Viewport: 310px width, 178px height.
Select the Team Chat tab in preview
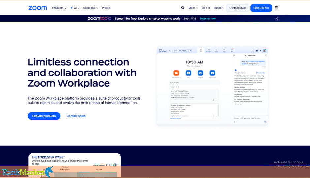tap(209, 50)
